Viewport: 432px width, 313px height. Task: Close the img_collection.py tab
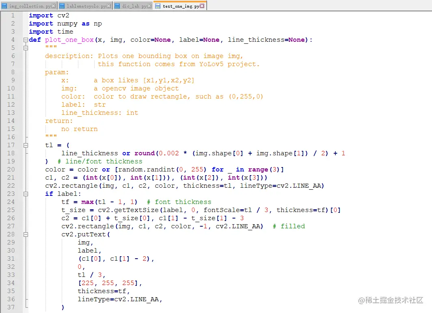(54, 6)
